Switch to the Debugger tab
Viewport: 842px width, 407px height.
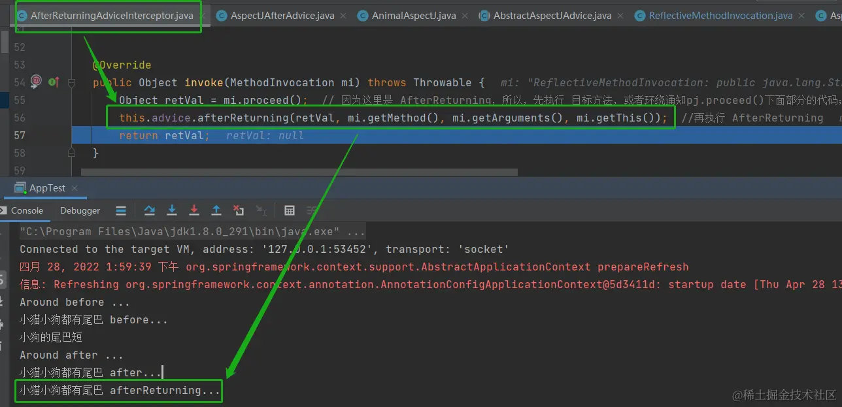pyautogui.click(x=80, y=210)
